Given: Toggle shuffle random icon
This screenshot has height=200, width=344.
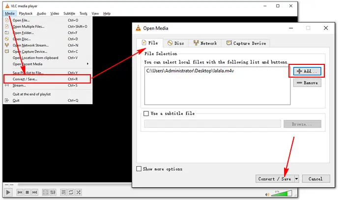Looking at the screenshot, I should coord(78,192).
